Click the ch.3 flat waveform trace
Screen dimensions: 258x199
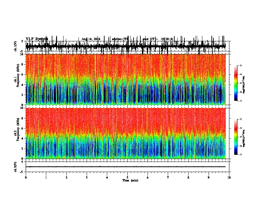[x=125, y=167]
